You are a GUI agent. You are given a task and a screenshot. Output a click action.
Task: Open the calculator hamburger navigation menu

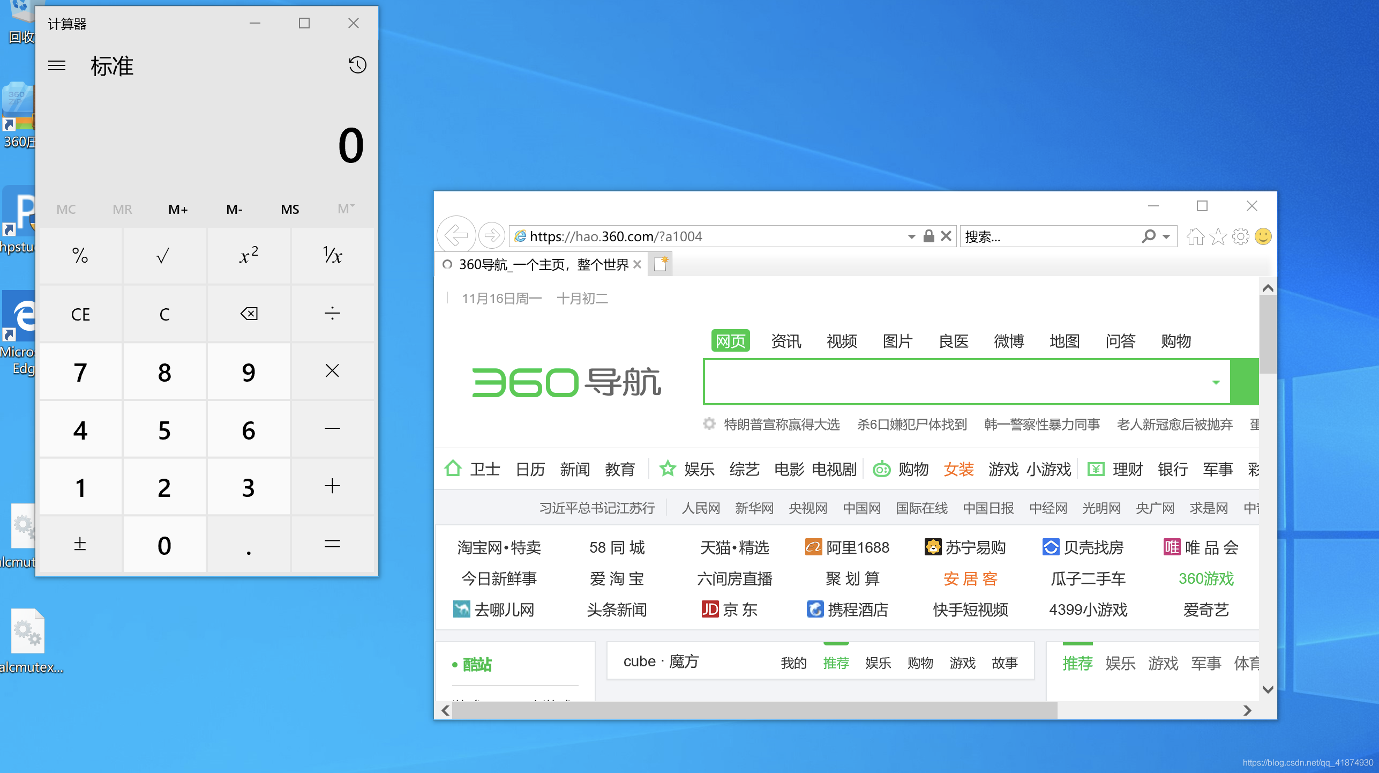click(x=56, y=65)
